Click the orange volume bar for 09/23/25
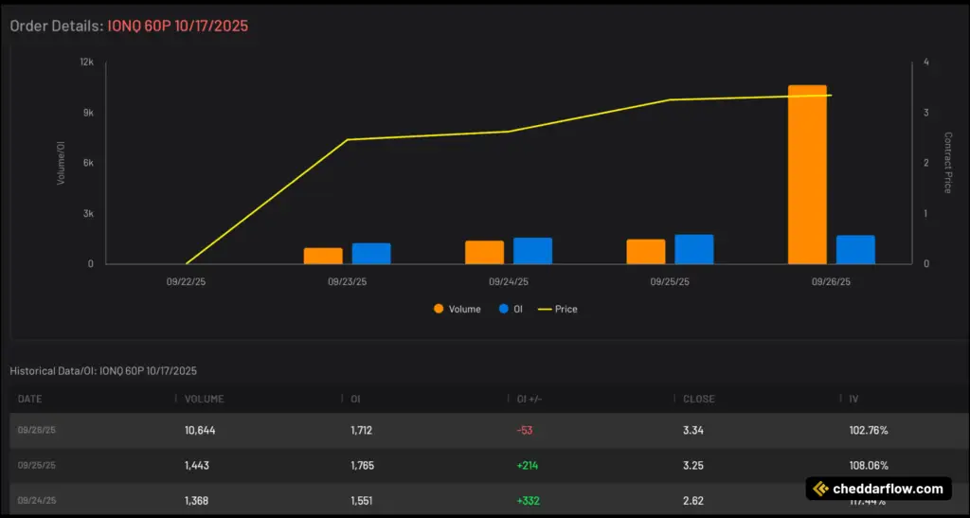Screen dimensions: 970x518 [323, 256]
